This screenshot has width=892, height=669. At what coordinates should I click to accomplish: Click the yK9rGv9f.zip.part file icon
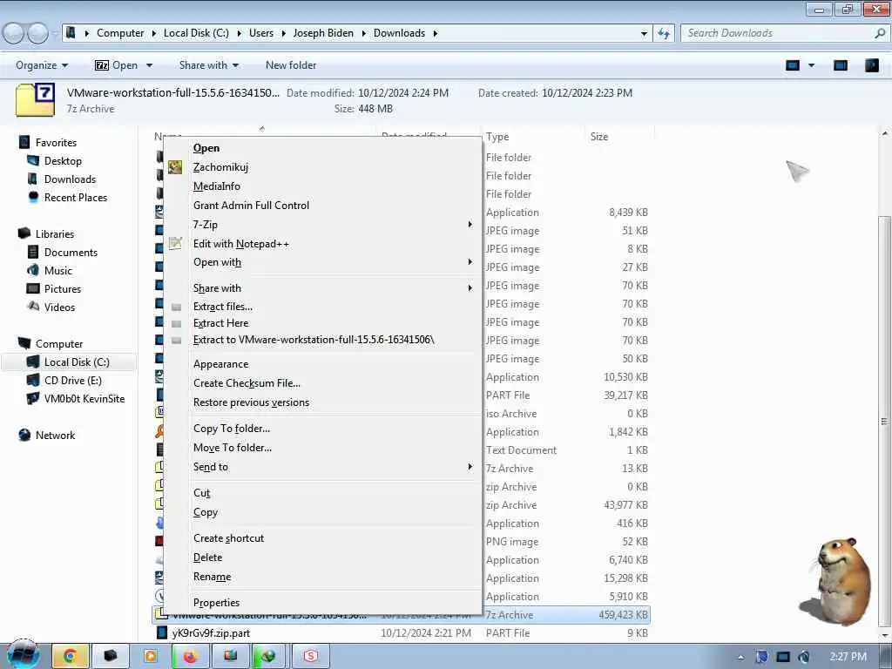click(x=162, y=632)
